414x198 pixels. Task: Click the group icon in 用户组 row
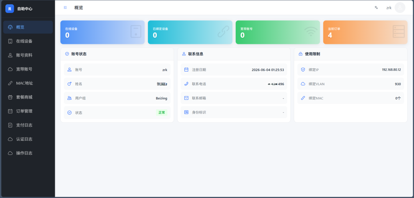point(69,98)
